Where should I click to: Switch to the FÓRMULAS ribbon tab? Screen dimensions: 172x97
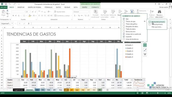pos(48,7)
